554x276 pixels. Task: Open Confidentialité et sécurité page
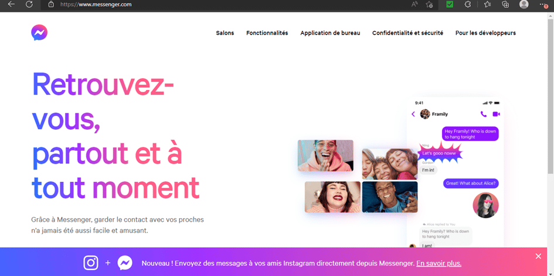point(407,33)
